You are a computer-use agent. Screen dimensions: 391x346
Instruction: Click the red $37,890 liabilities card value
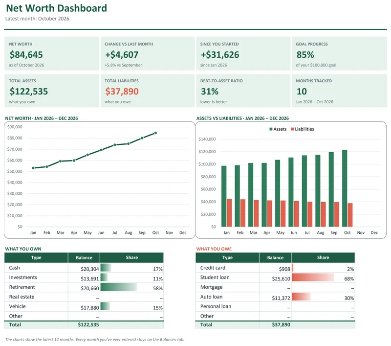click(122, 92)
